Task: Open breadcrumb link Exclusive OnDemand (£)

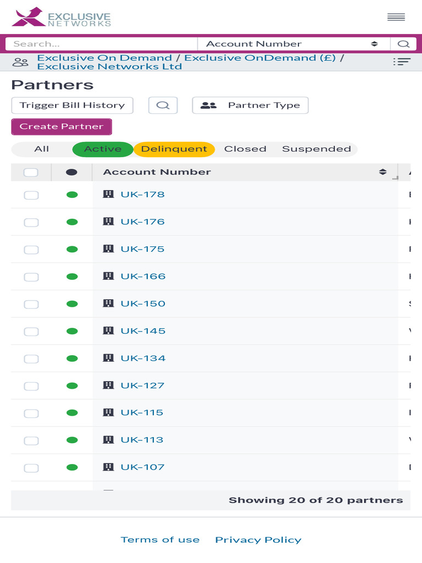Action: click(260, 58)
